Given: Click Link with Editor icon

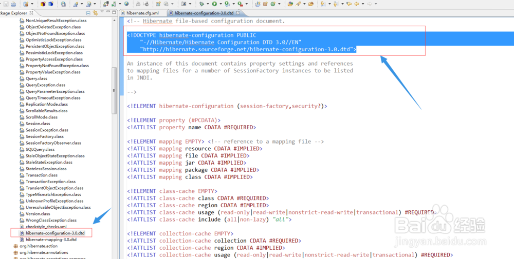Looking at the screenshot, I should point(95,13).
